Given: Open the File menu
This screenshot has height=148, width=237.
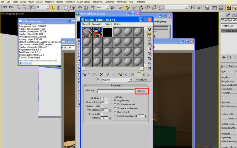Looking at the screenshot, I should pos(3,2).
